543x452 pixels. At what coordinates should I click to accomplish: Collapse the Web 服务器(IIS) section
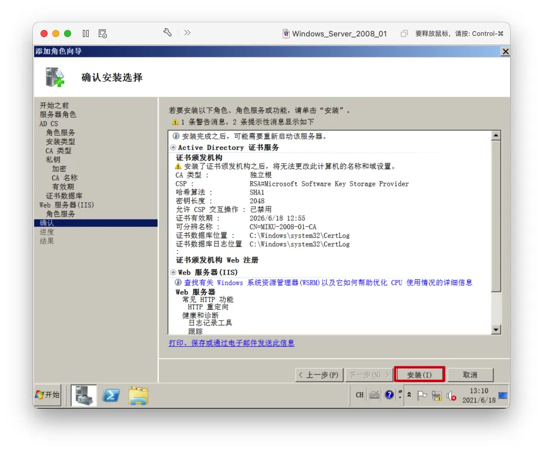click(x=173, y=273)
